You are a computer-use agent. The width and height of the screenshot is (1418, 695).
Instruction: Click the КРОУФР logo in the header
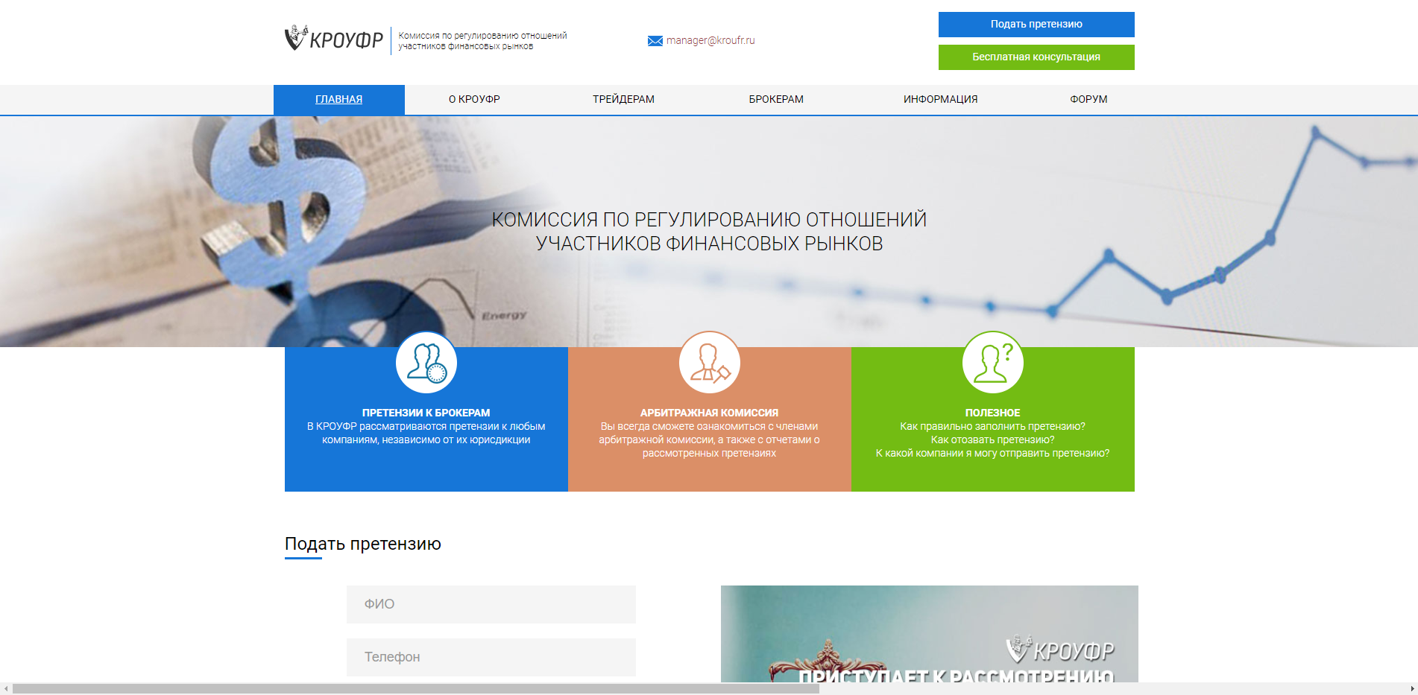click(x=334, y=39)
